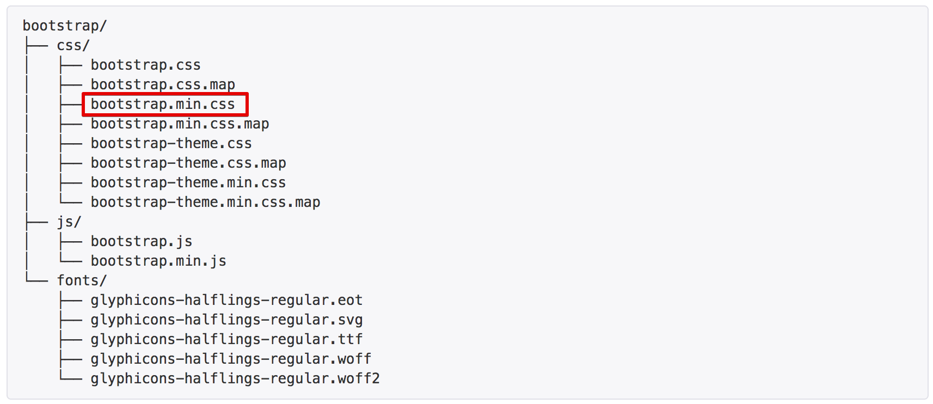Screen dimensions: 933x404
Task: Click bootstrap-theme.css in the listing
Action: pyautogui.click(x=171, y=143)
